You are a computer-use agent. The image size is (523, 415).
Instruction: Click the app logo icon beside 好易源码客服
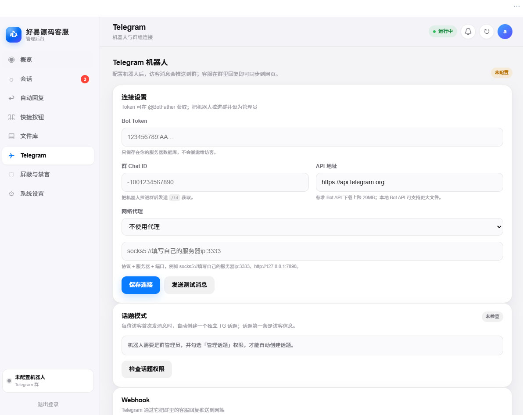13,35
